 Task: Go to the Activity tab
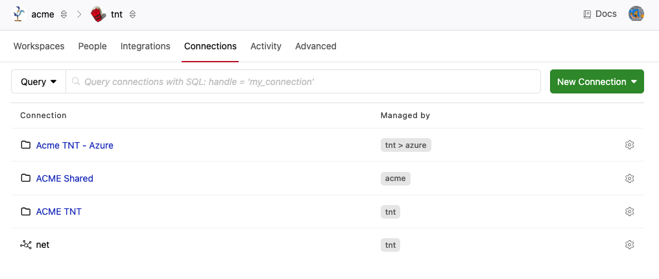(x=266, y=46)
